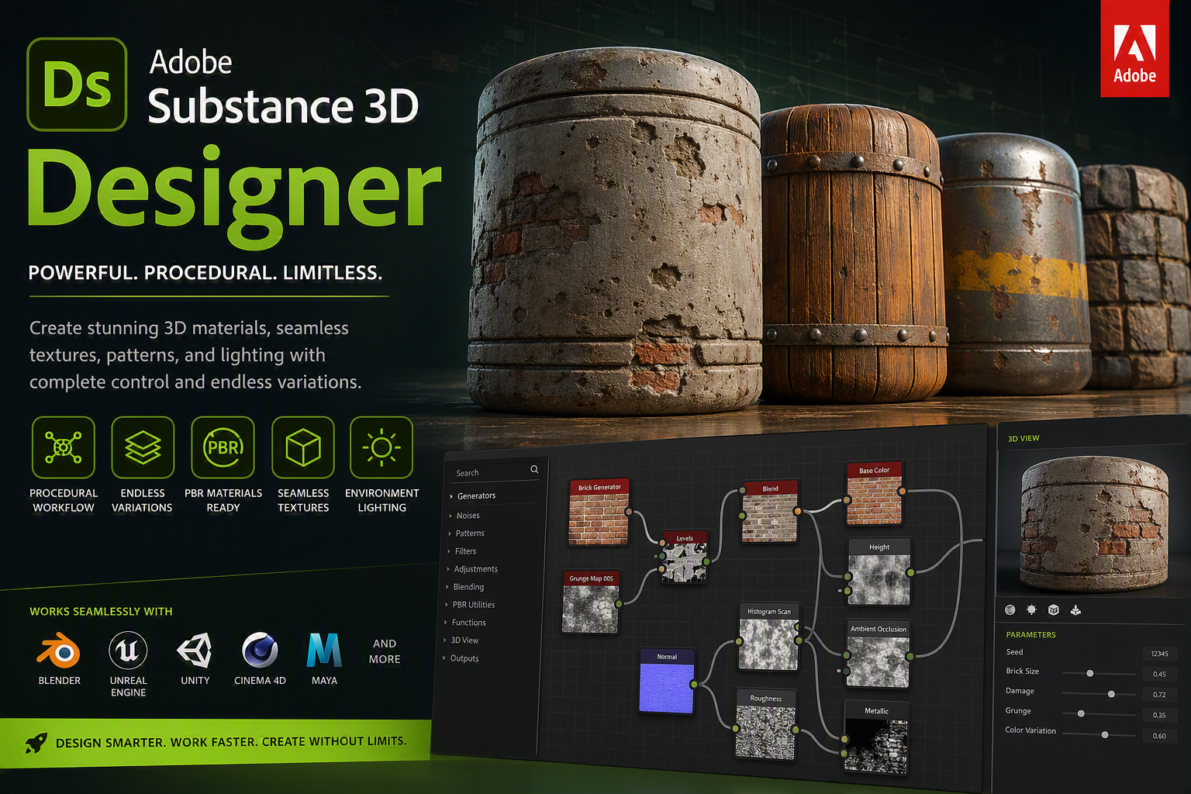Adjust the Color Variation slider handle
The image size is (1191, 794).
(1105, 734)
